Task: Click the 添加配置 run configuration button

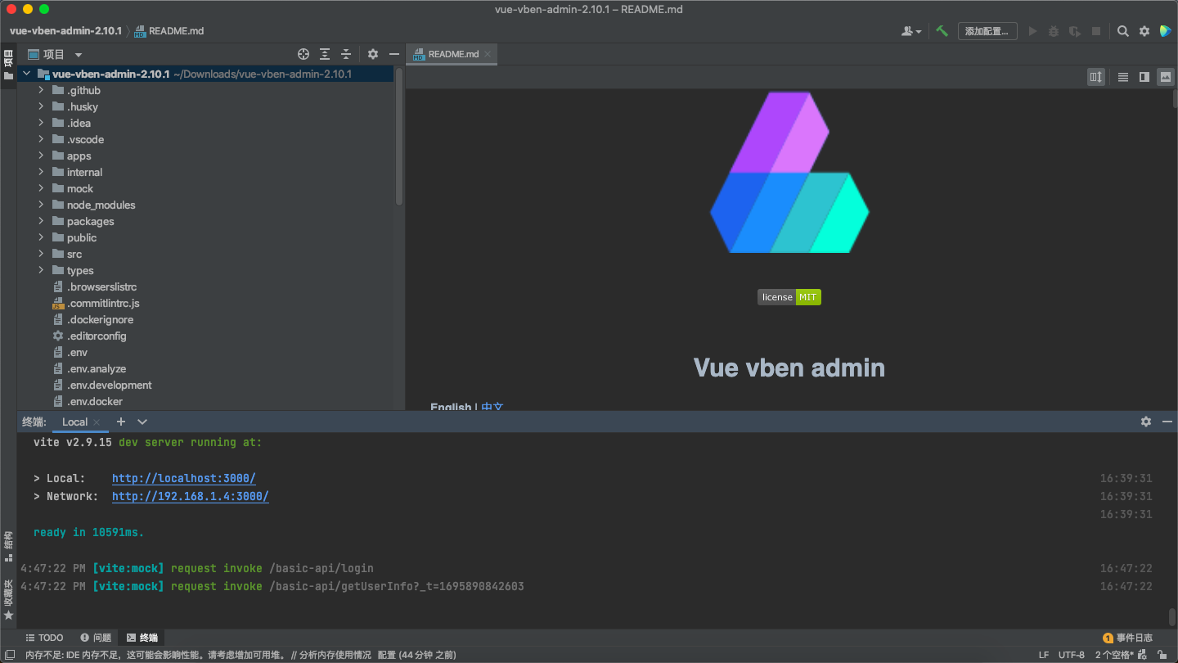Action: click(x=987, y=30)
